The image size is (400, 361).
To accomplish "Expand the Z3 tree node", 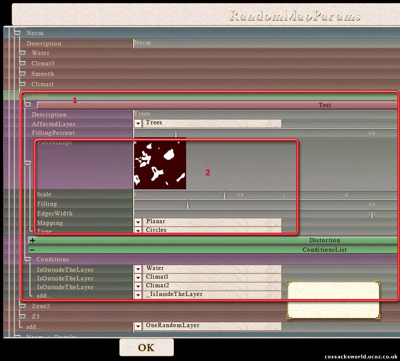I will [x=23, y=316].
